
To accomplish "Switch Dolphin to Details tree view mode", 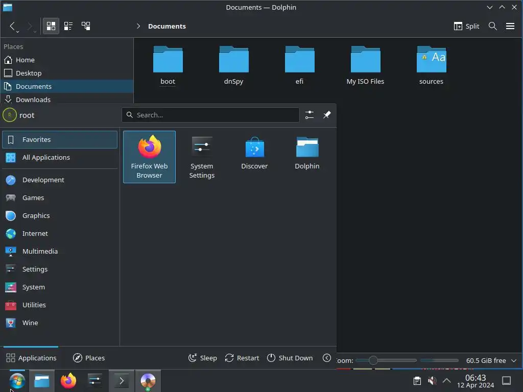I will click(86, 26).
